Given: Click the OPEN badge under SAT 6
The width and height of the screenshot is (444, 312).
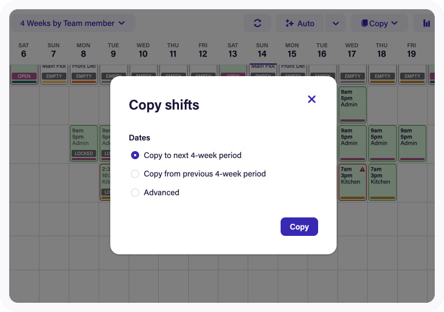Looking at the screenshot, I should 24,76.
